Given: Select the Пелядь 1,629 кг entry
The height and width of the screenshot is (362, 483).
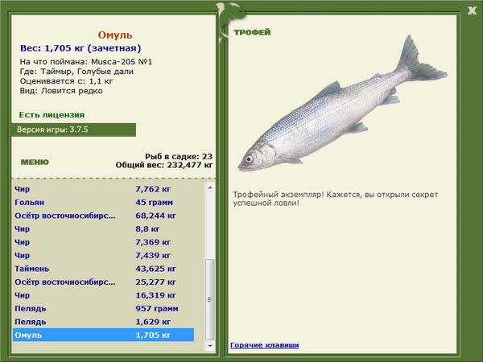Looking at the screenshot, I should click(x=104, y=322).
